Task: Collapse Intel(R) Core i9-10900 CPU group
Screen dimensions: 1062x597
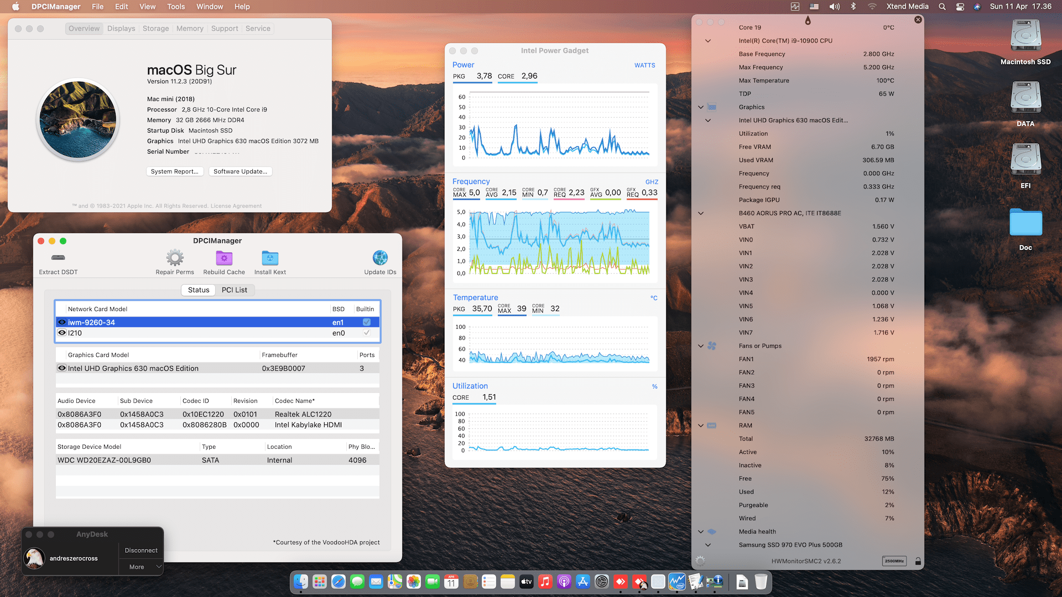Action: click(x=707, y=41)
